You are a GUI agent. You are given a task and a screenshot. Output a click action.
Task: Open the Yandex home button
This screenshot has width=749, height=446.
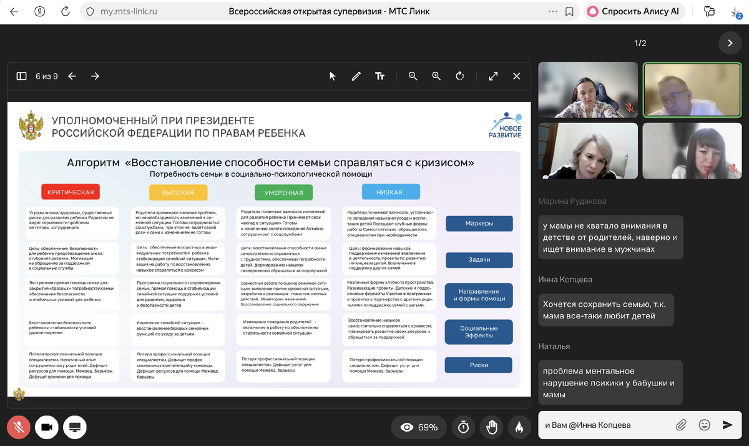(40, 11)
